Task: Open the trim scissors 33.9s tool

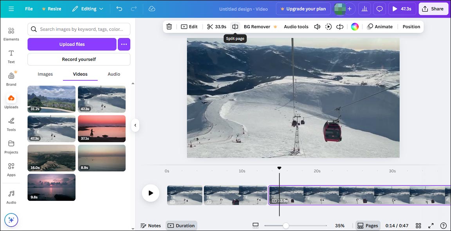Action: pos(216,27)
